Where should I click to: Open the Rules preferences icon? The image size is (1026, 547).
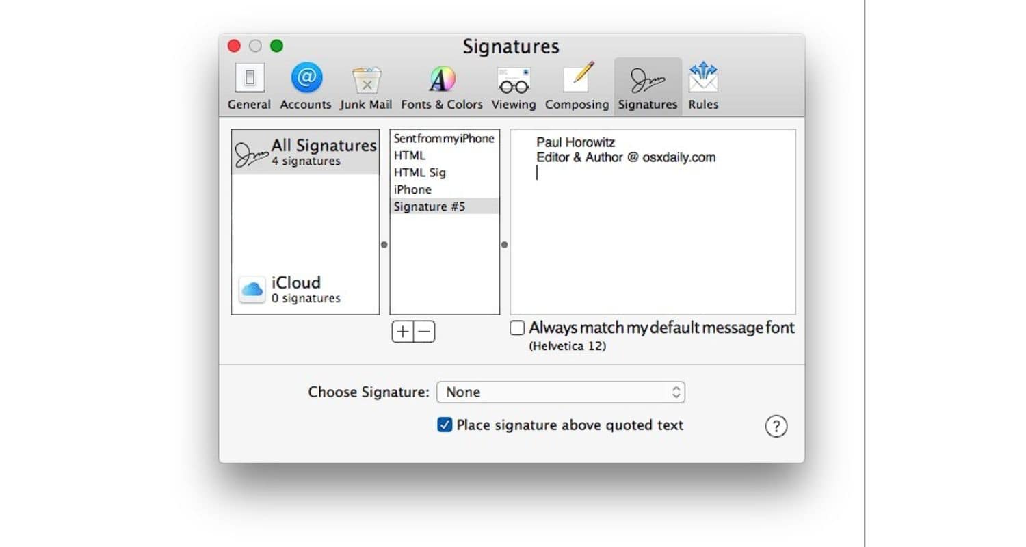pos(703,87)
